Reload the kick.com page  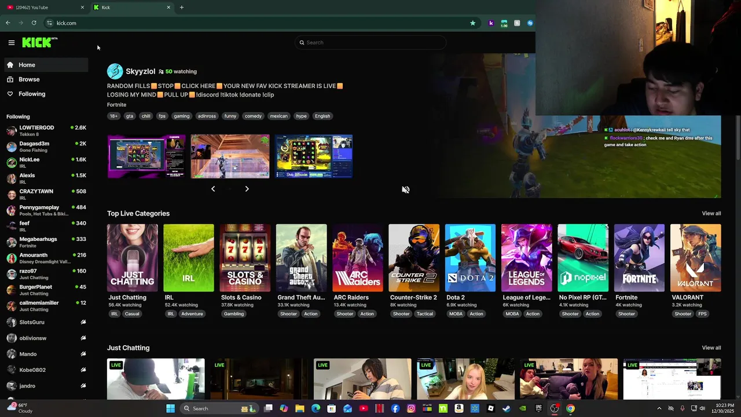pyautogui.click(x=34, y=23)
